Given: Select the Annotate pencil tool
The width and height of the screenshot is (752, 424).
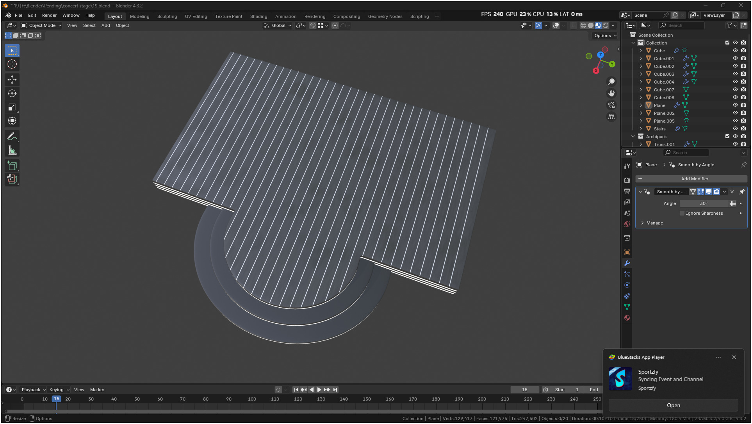Looking at the screenshot, I should pos(12,137).
